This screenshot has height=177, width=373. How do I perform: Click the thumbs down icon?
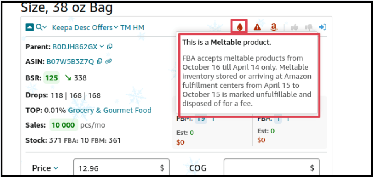[309, 27]
